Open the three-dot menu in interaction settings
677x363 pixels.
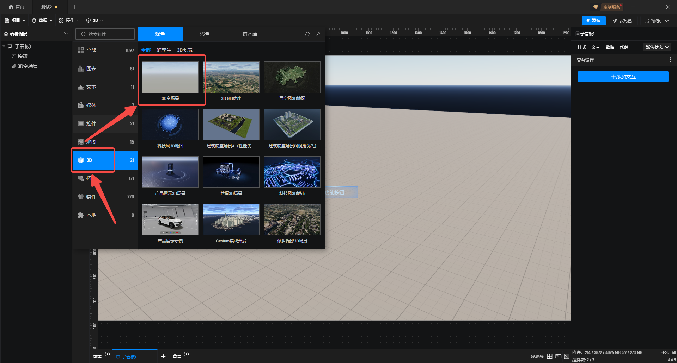coord(670,60)
